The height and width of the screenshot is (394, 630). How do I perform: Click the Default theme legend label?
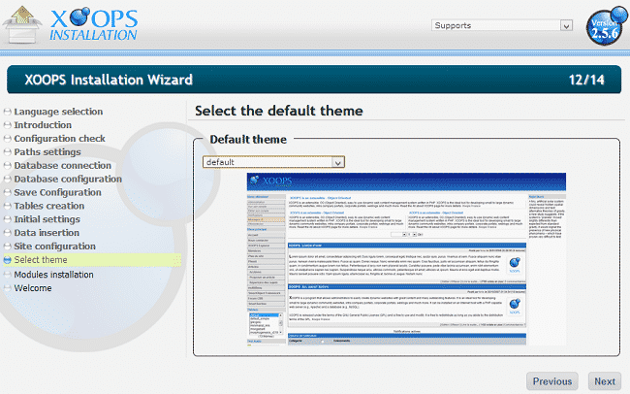tap(248, 139)
